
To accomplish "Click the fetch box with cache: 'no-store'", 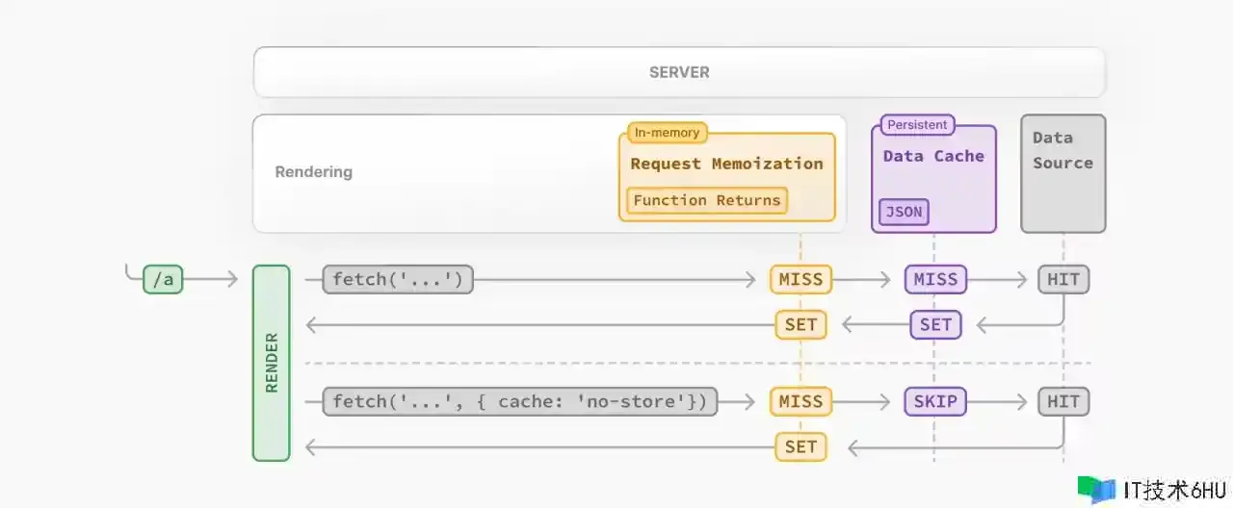I will click(520, 401).
